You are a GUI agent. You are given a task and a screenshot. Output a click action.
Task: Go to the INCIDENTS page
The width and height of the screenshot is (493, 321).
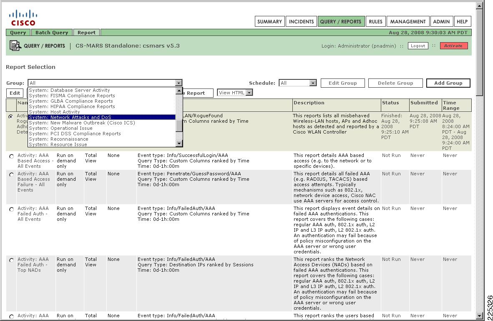pyautogui.click(x=301, y=21)
